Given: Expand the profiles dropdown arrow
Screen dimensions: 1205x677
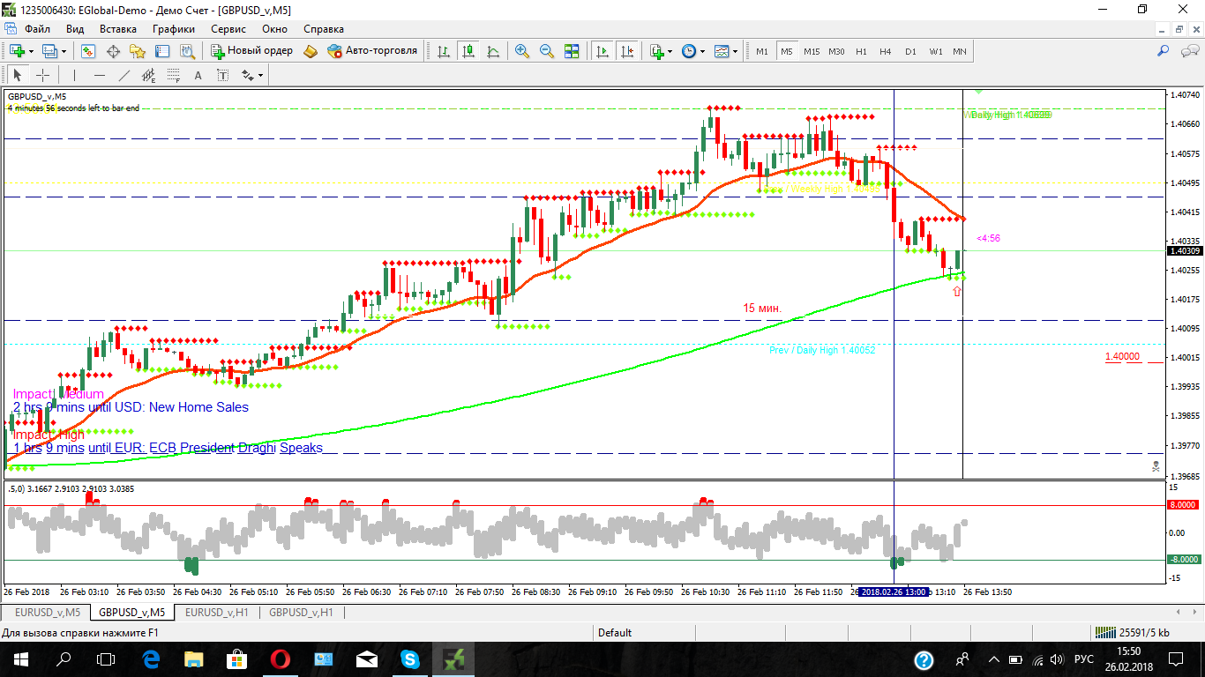Looking at the screenshot, I should point(63,51).
